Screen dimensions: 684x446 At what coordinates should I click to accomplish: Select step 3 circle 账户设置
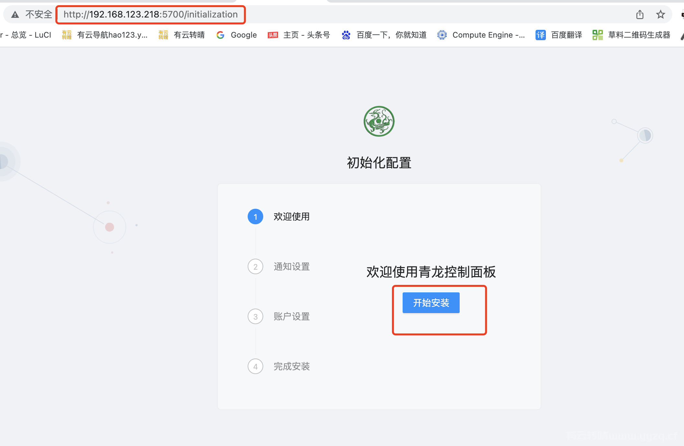point(255,316)
